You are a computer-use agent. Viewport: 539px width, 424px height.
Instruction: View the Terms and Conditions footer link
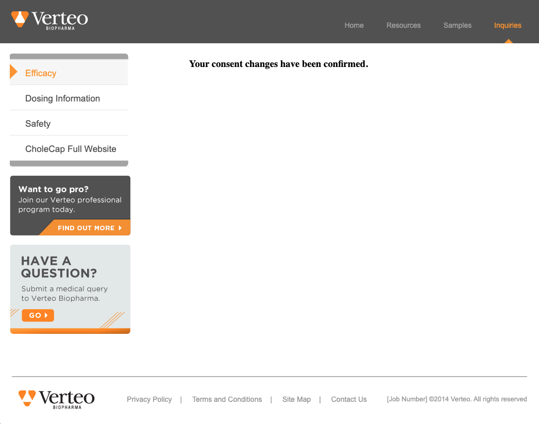point(227,399)
